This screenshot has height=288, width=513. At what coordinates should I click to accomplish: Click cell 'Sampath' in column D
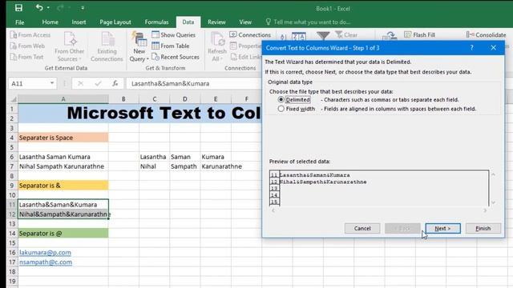185,166
